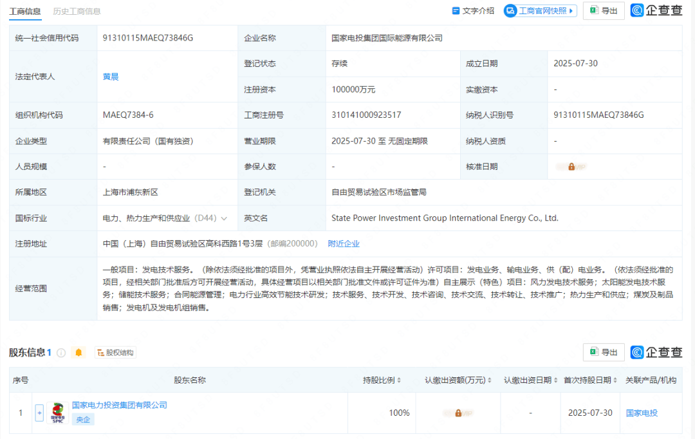Click the 存续 registration status value
Viewport: 695px width, 439px height.
[340, 64]
